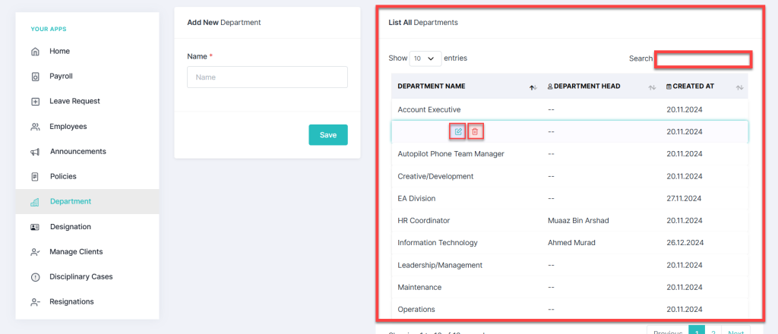Click the Search input box

coord(704,59)
